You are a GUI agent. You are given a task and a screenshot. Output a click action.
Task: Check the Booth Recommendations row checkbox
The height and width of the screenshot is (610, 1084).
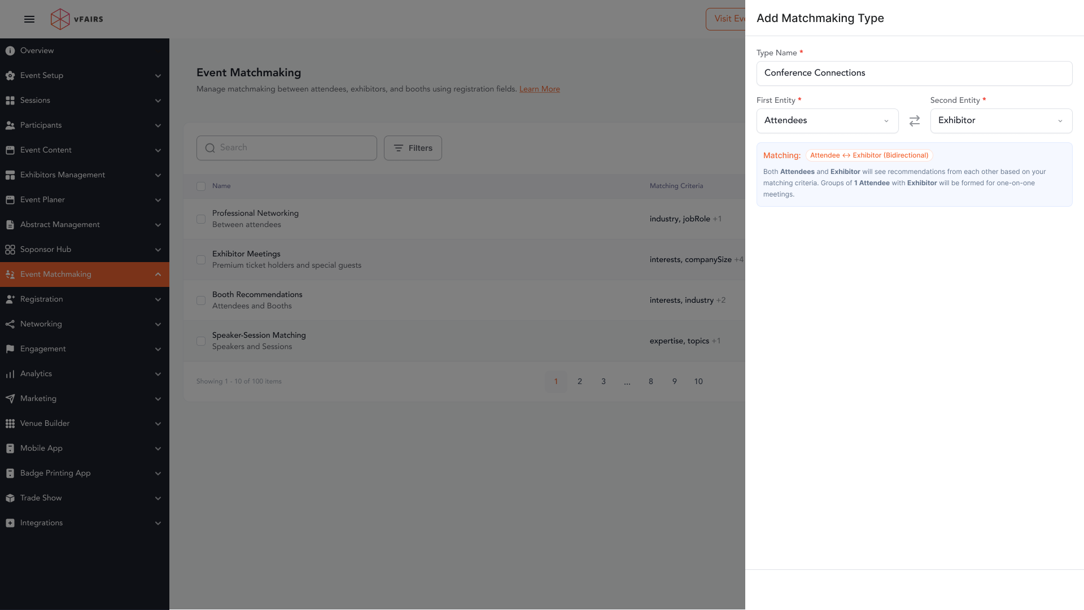tap(201, 300)
